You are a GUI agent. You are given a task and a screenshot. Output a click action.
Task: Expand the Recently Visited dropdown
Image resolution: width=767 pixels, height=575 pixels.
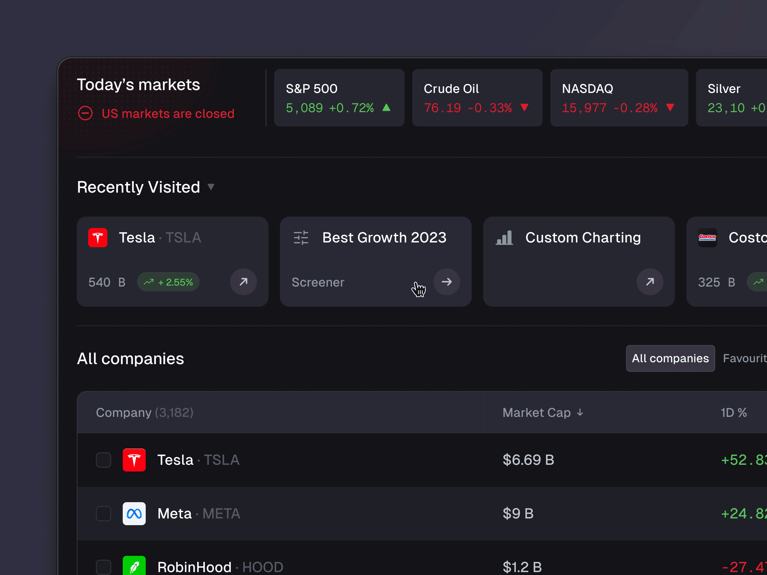[211, 187]
